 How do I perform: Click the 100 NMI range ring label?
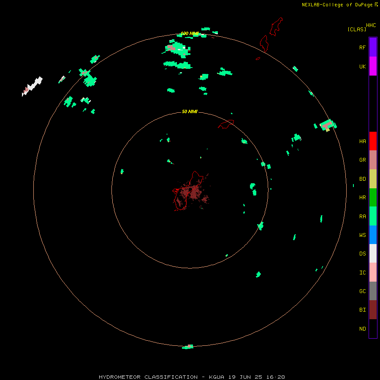(x=190, y=33)
